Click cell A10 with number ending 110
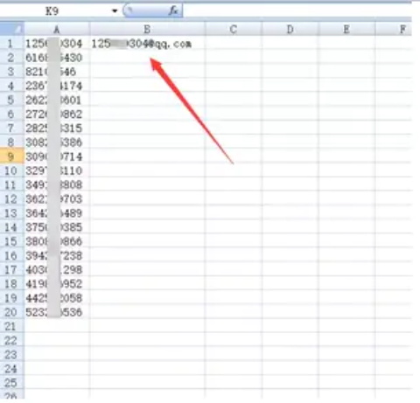Screen dimensions: 420x403 (x=57, y=170)
